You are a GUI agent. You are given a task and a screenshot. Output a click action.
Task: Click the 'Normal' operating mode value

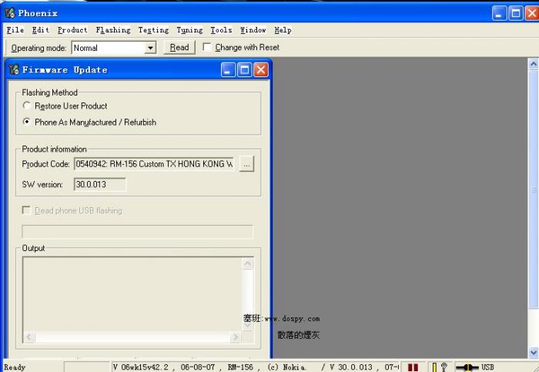click(x=85, y=48)
